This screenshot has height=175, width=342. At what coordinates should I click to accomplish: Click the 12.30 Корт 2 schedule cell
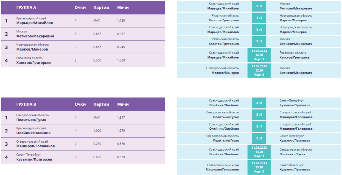click(259, 70)
